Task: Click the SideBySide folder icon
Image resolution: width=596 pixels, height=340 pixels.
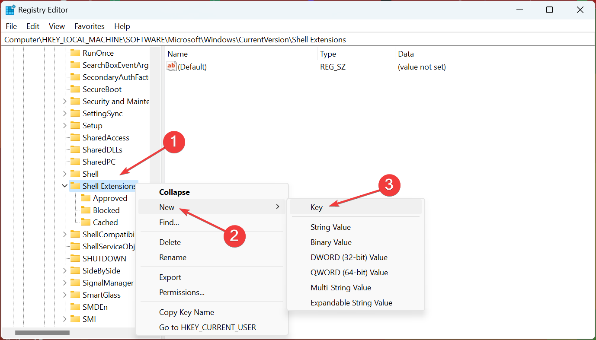Action: (x=75, y=270)
